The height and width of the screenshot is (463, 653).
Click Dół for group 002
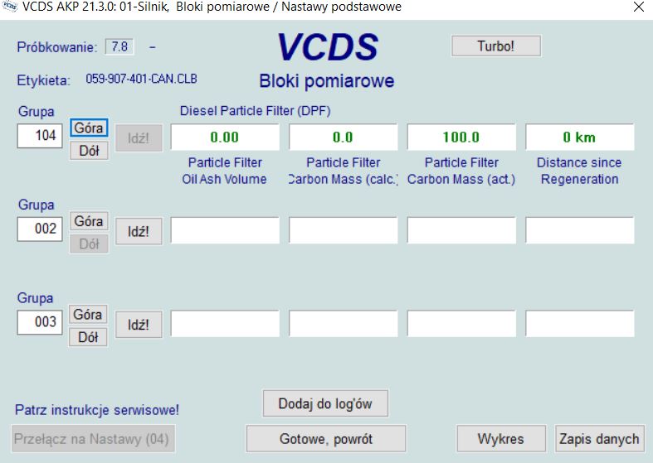point(89,244)
